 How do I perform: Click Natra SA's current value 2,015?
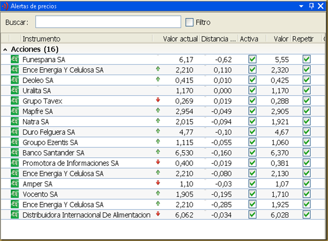coord(184,122)
